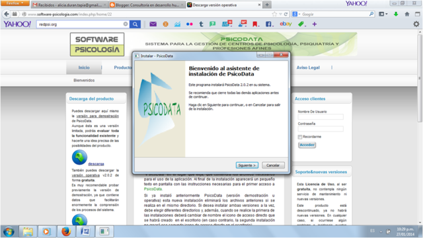Switch to the installer taskbar icon
This screenshot has height=238, width=423.
click(104, 231)
